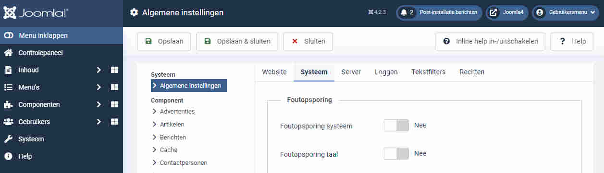
Task: Click the Opslaan & sluiten button
Action: click(x=237, y=41)
